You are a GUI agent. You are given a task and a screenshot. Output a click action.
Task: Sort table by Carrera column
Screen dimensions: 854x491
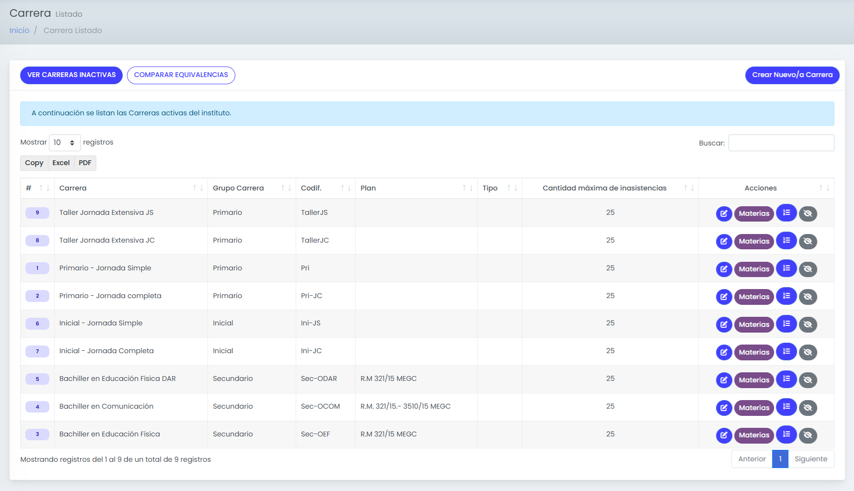[x=131, y=188]
